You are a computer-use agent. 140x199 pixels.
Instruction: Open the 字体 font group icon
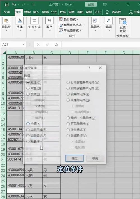coord(20,20)
